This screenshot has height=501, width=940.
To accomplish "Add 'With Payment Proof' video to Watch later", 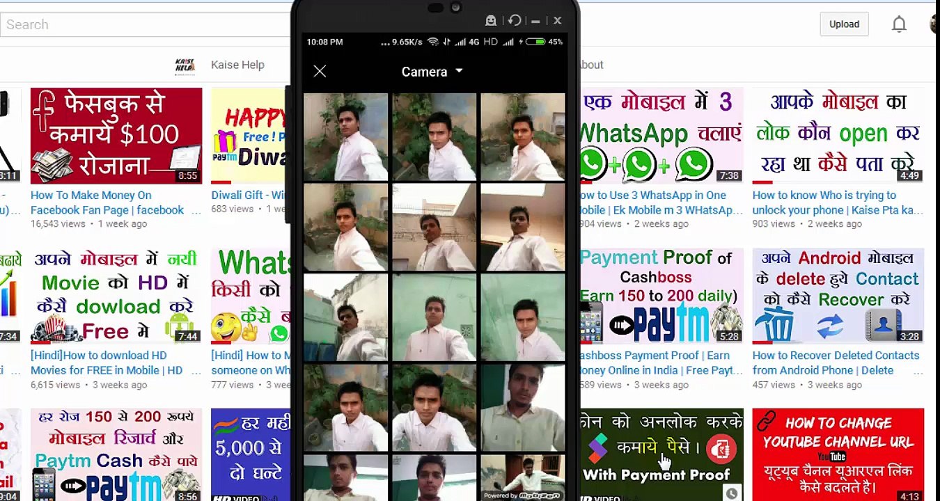I will (732, 493).
